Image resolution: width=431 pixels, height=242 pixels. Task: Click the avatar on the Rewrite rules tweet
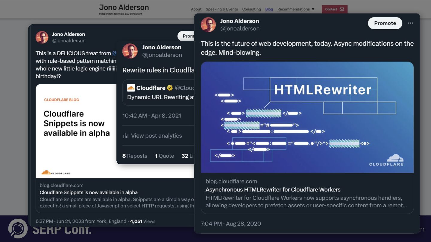[130, 51]
